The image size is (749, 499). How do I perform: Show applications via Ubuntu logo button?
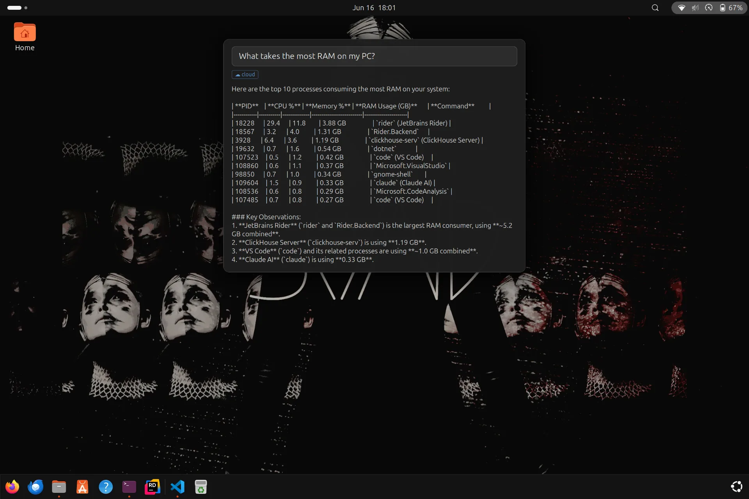pyautogui.click(x=736, y=487)
